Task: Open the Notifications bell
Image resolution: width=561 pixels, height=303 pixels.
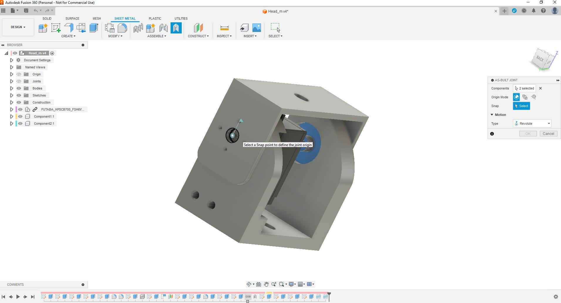Action: click(x=534, y=11)
